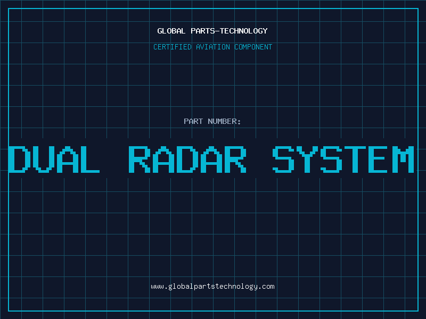Click ".com" at the end of the URL
Screen dimensions: 426x319
pos(266,287)
